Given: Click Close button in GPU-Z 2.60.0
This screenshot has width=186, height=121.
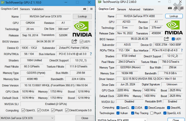Looking at the screenshot, I should point(176,119).
